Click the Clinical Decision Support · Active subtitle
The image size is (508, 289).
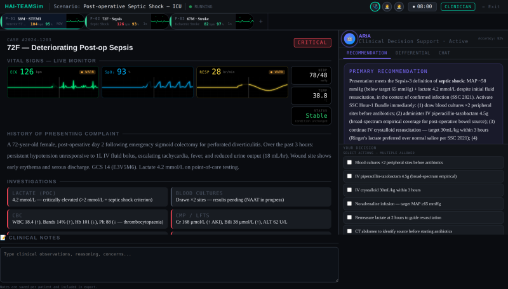pos(413,41)
